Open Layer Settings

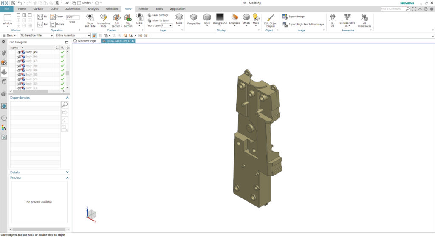coord(158,15)
